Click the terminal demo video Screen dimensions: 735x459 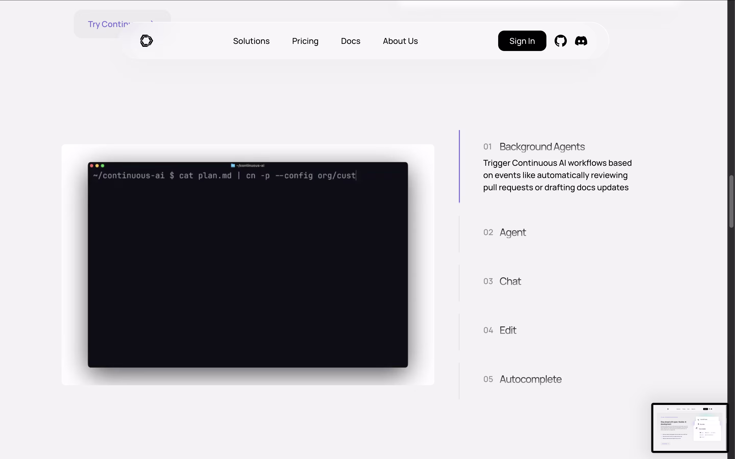[248, 265]
